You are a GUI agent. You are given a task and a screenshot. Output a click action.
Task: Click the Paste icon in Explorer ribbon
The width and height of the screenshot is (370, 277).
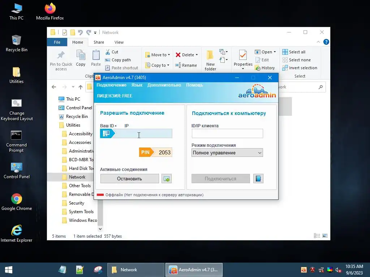click(x=96, y=55)
